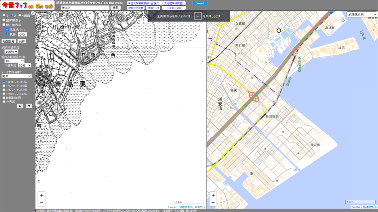Screen dimensions: 378x212
Task: Open the 地図不透明度 100% dropdown
Action: pyautogui.click(x=11, y=52)
